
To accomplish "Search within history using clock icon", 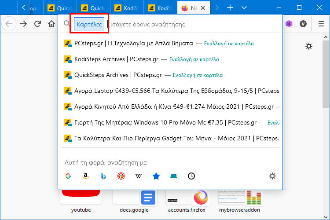I will point(191,176).
